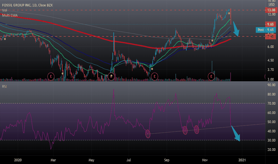Click the earnings marker near June
This screenshot has width=278, height=164.
(x=111, y=76)
